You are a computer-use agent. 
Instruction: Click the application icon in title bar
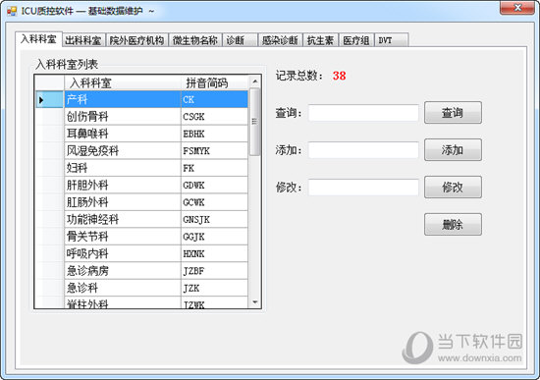[12, 12]
